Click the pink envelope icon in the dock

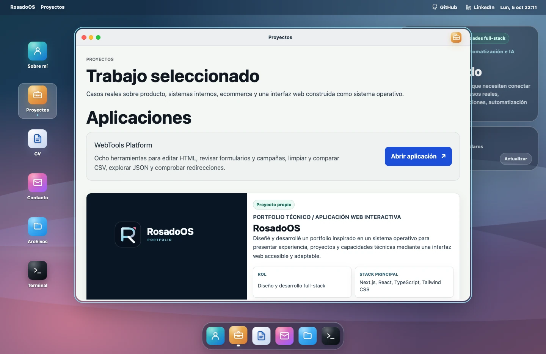coord(284,336)
